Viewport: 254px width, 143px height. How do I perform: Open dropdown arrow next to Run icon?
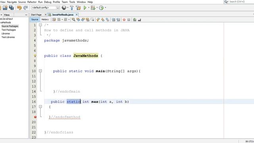tap(89, 8)
